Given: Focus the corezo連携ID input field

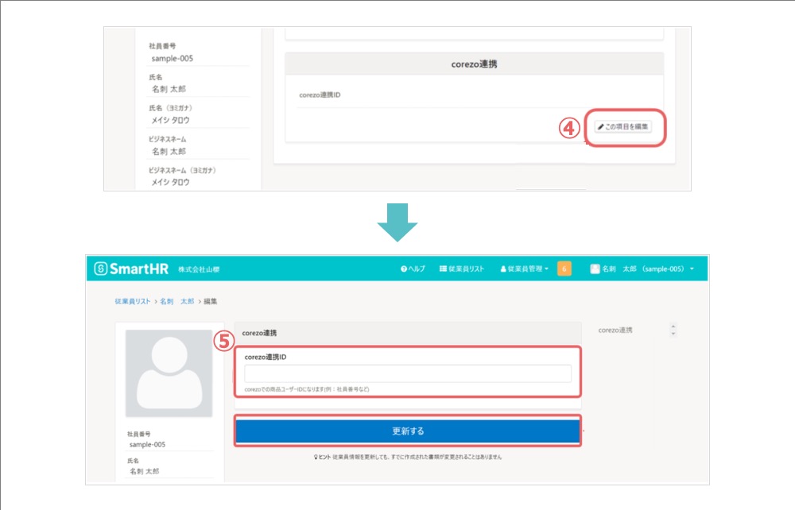Looking at the screenshot, I should (408, 374).
